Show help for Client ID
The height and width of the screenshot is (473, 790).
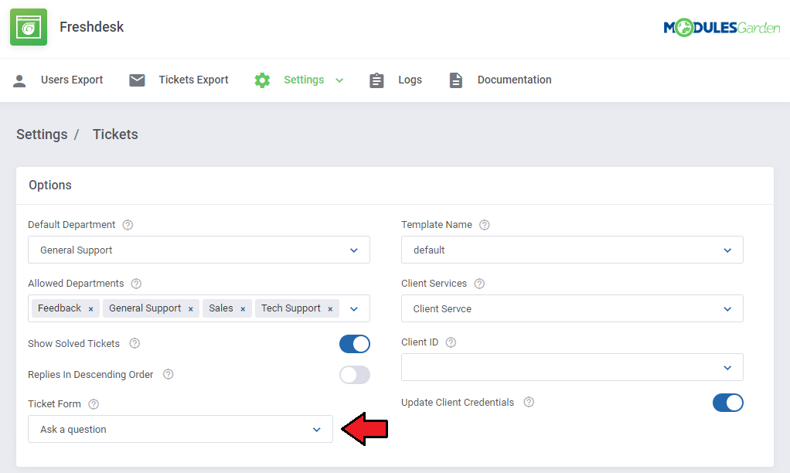(451, 342)
